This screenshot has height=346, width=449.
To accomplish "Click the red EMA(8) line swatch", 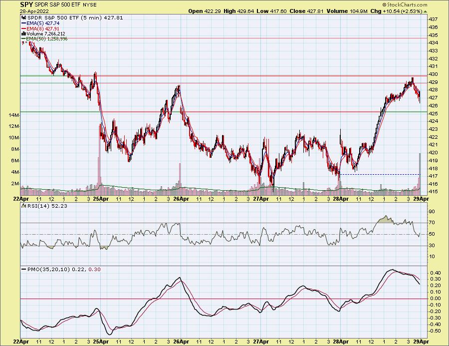I will pos(23,29).
